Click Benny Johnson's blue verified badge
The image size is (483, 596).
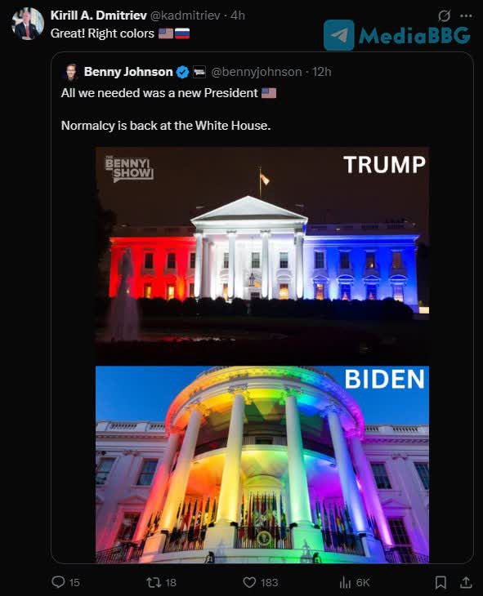[x=183, y=72]
